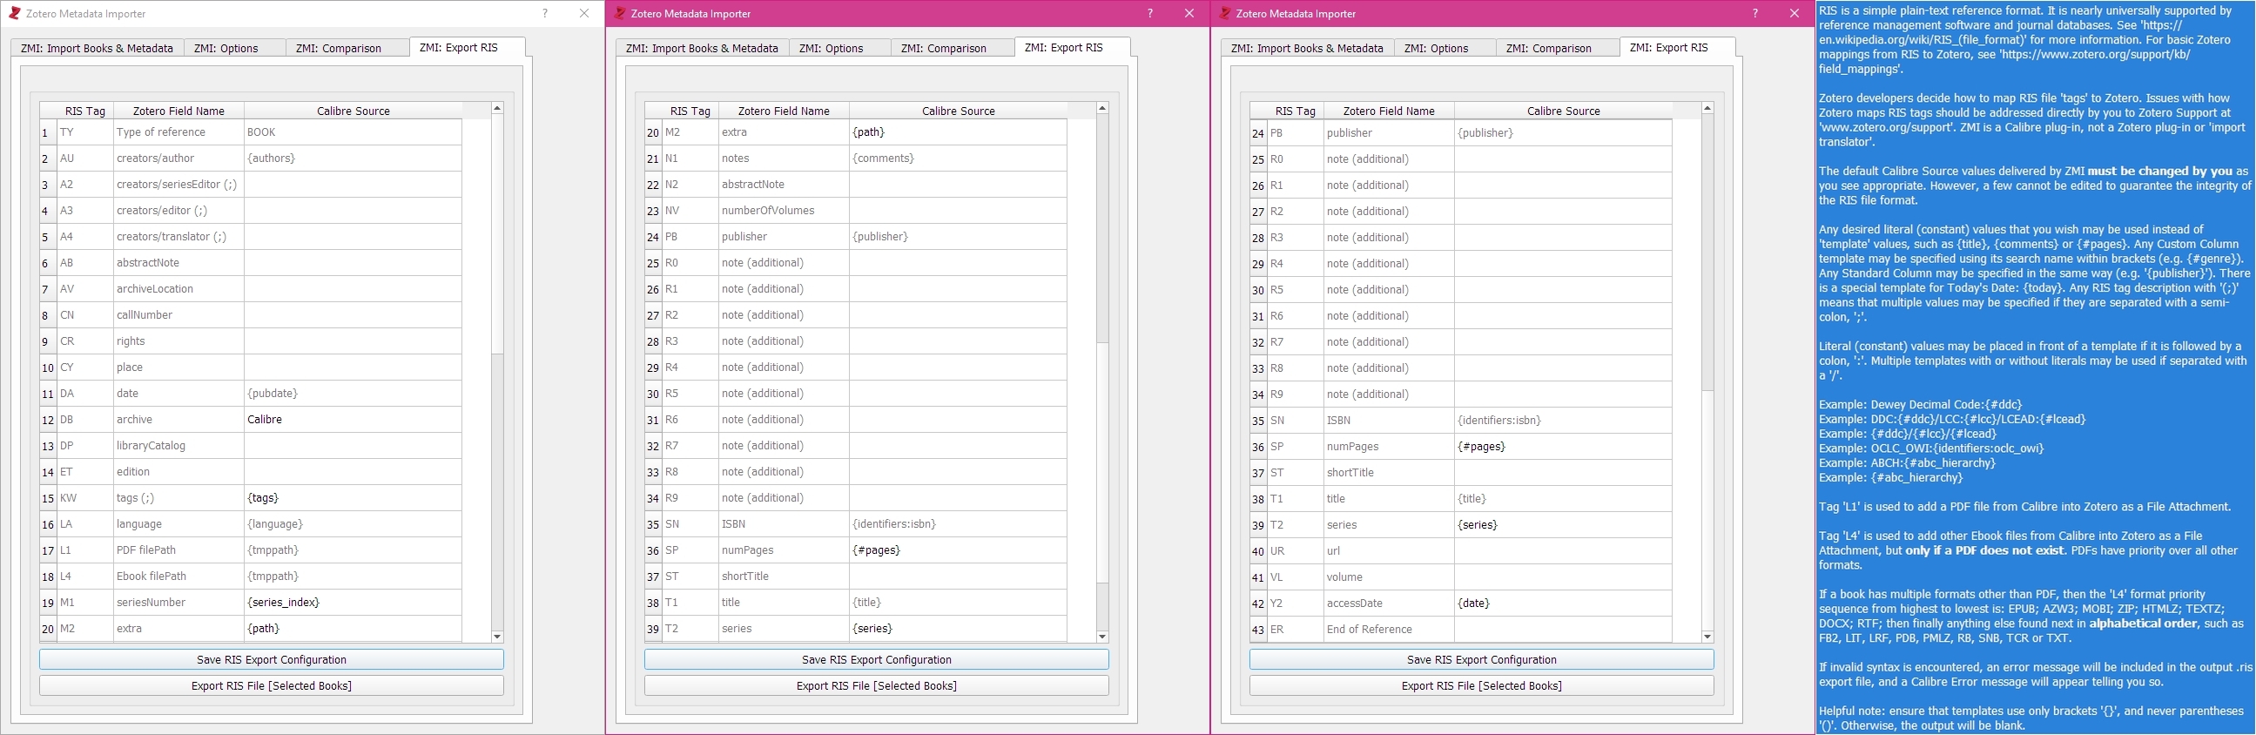The image size is (2256, 735).
Task: Click the {series} cell in the middle window's T2 row
Action: coord(958,628)
